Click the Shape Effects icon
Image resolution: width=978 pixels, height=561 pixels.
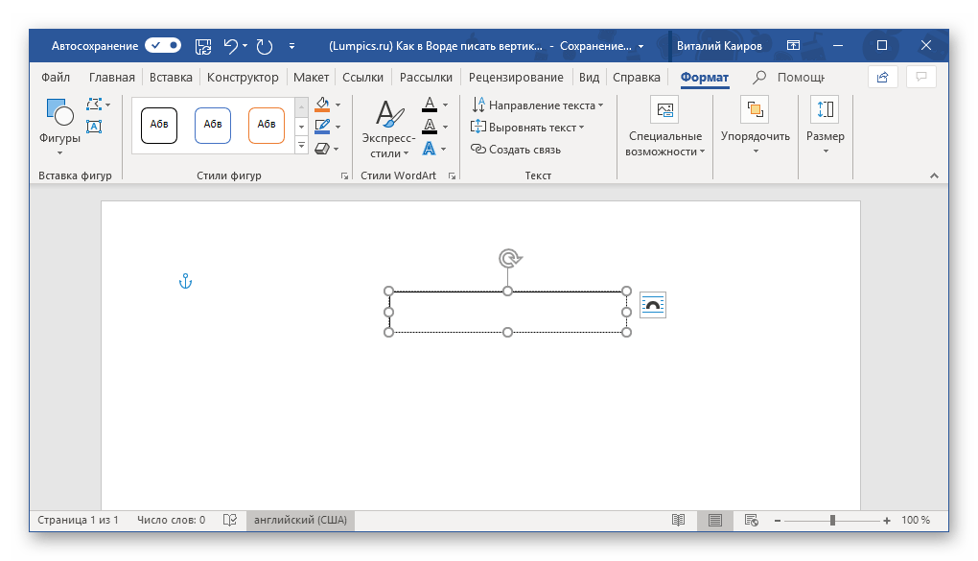322,149
